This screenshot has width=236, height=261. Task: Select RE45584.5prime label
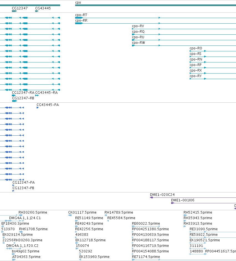click(121, 218)
